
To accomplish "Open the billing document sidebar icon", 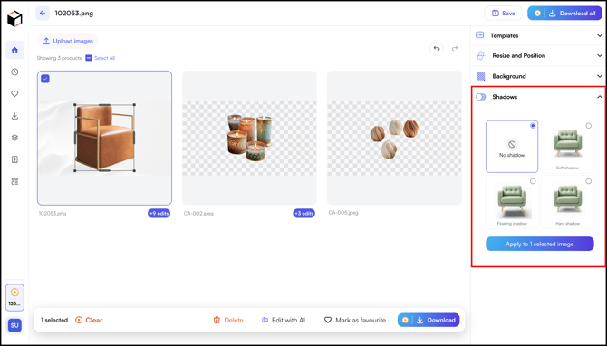I will pyautogui.click(x=14, y=159).
